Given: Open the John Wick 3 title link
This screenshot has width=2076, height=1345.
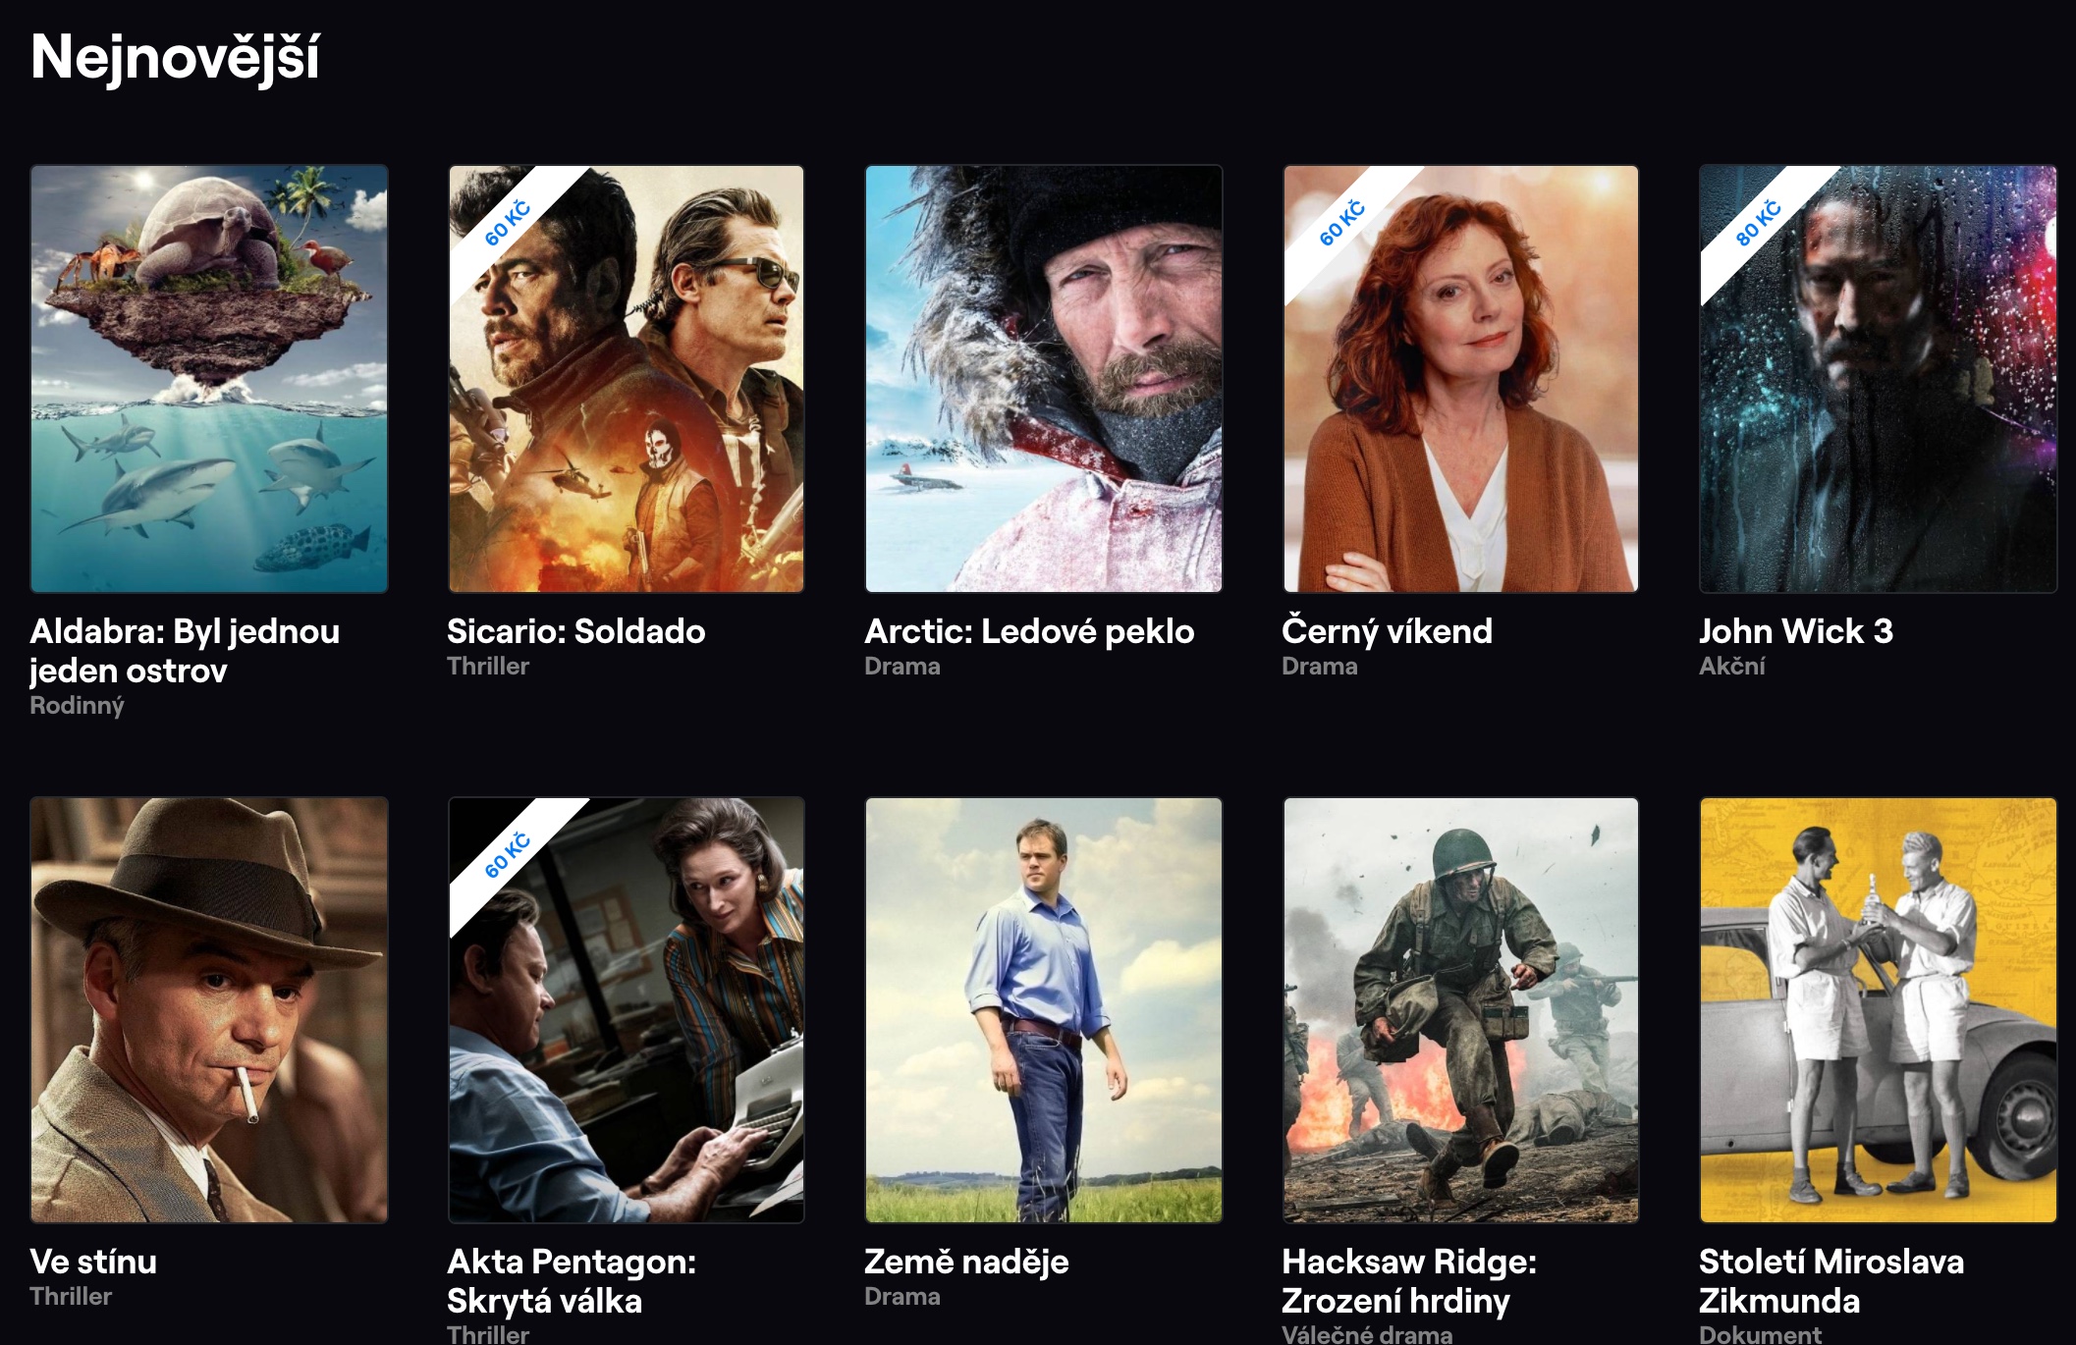Looking at the screenshot, I should click(x=1796, y=631).
